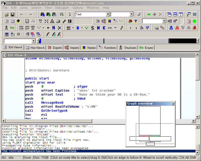The width and height of the screenshot is (201, 161).
Task: Click offset Caption operand
Action: (55, 91)
